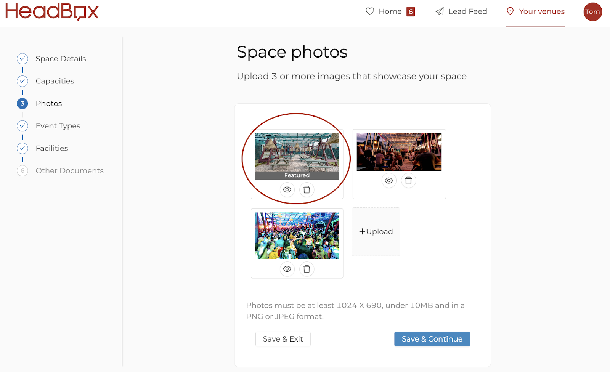Select the colorful crowd party photo thumbnail
This screenshot has height=372, width=610.
pos(297,236)
